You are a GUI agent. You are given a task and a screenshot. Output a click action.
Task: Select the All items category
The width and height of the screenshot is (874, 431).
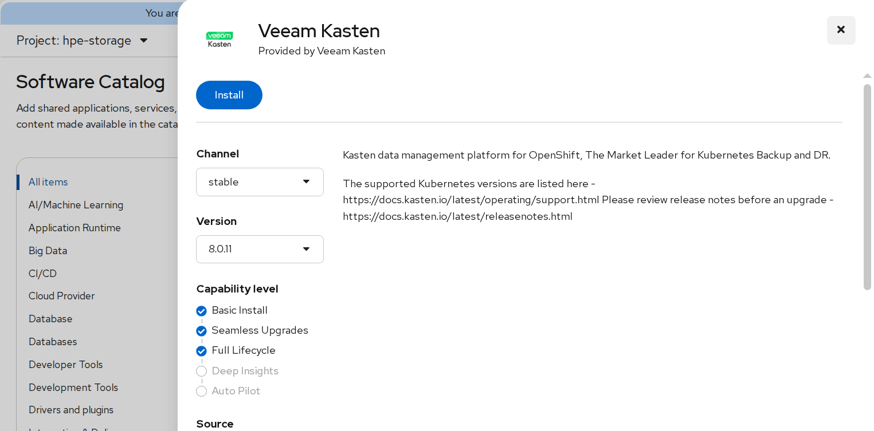[48, 182]
